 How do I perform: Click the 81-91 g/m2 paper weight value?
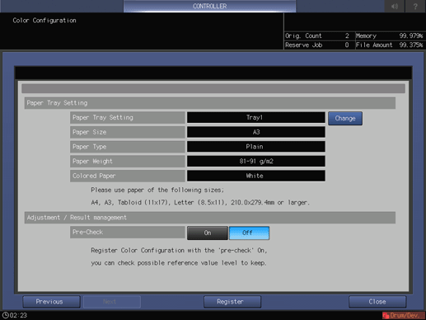256,162
